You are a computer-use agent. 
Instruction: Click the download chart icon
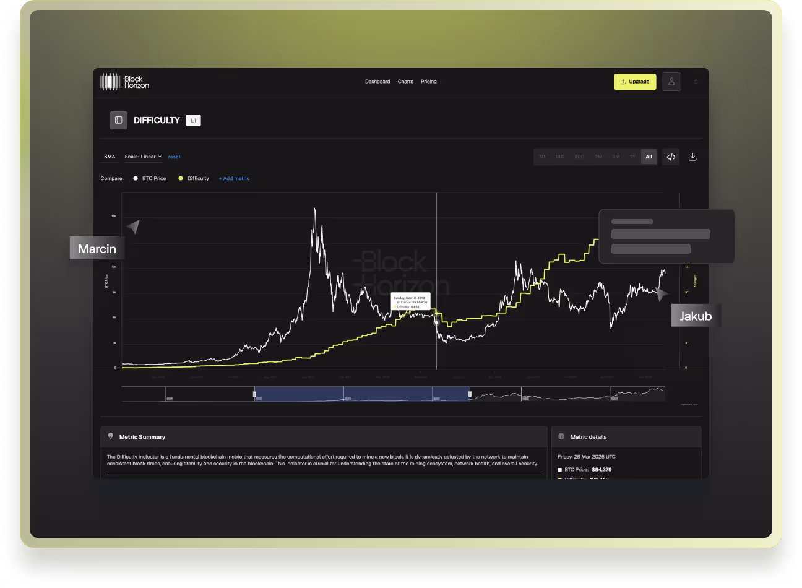(x=692, y=157)
